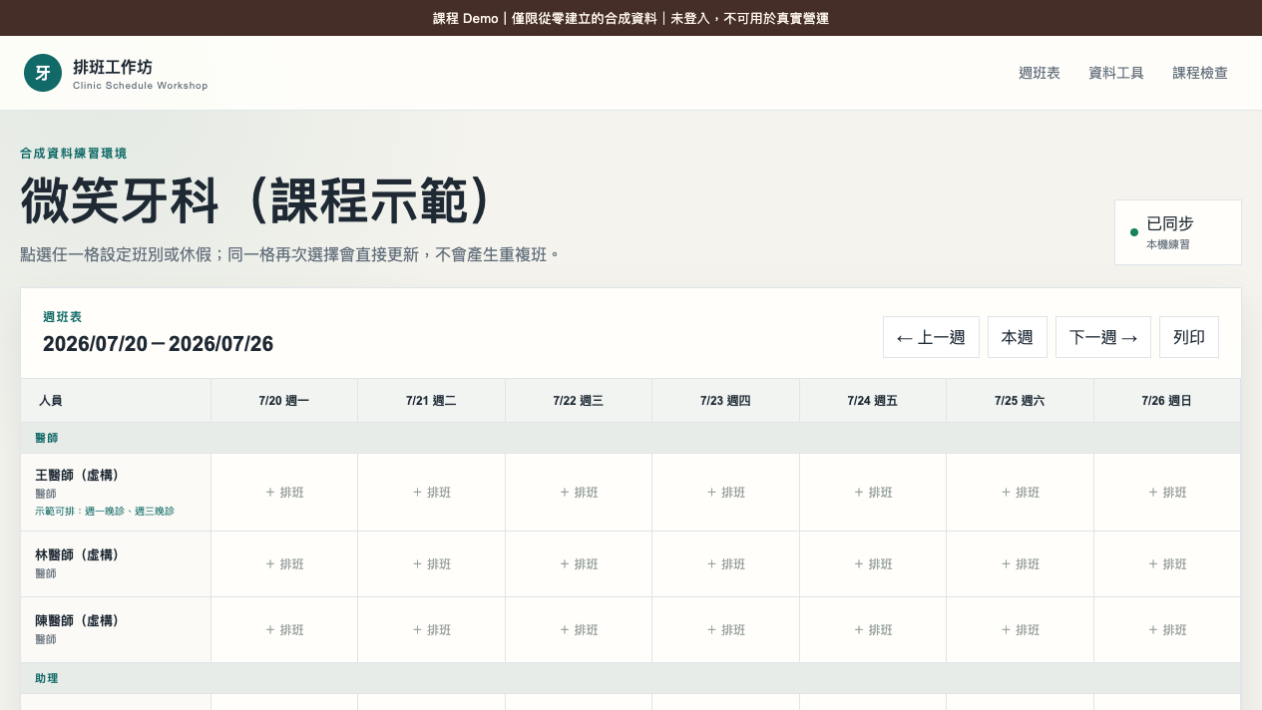Click the 2026/07/20－2026/07/26 date range
The image size is (1262, 710).
(x=158, y=344)
